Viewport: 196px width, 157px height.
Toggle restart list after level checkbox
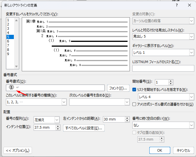tap(134, 90)
